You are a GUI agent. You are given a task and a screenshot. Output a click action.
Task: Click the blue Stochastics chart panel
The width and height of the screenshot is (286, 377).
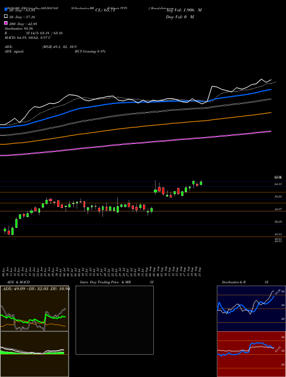pos(251,308)
